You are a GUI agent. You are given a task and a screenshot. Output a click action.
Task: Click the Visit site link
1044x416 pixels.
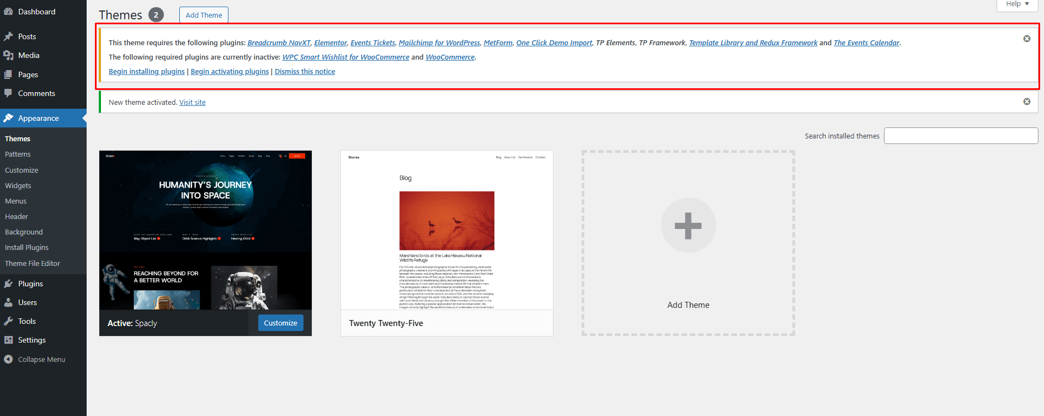[192, 102]
